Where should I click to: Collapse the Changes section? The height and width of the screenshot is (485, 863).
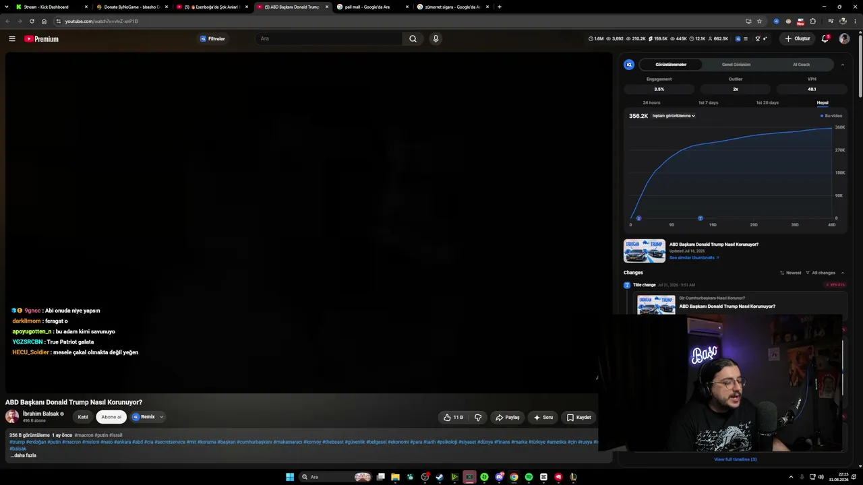tap(842, 273)
